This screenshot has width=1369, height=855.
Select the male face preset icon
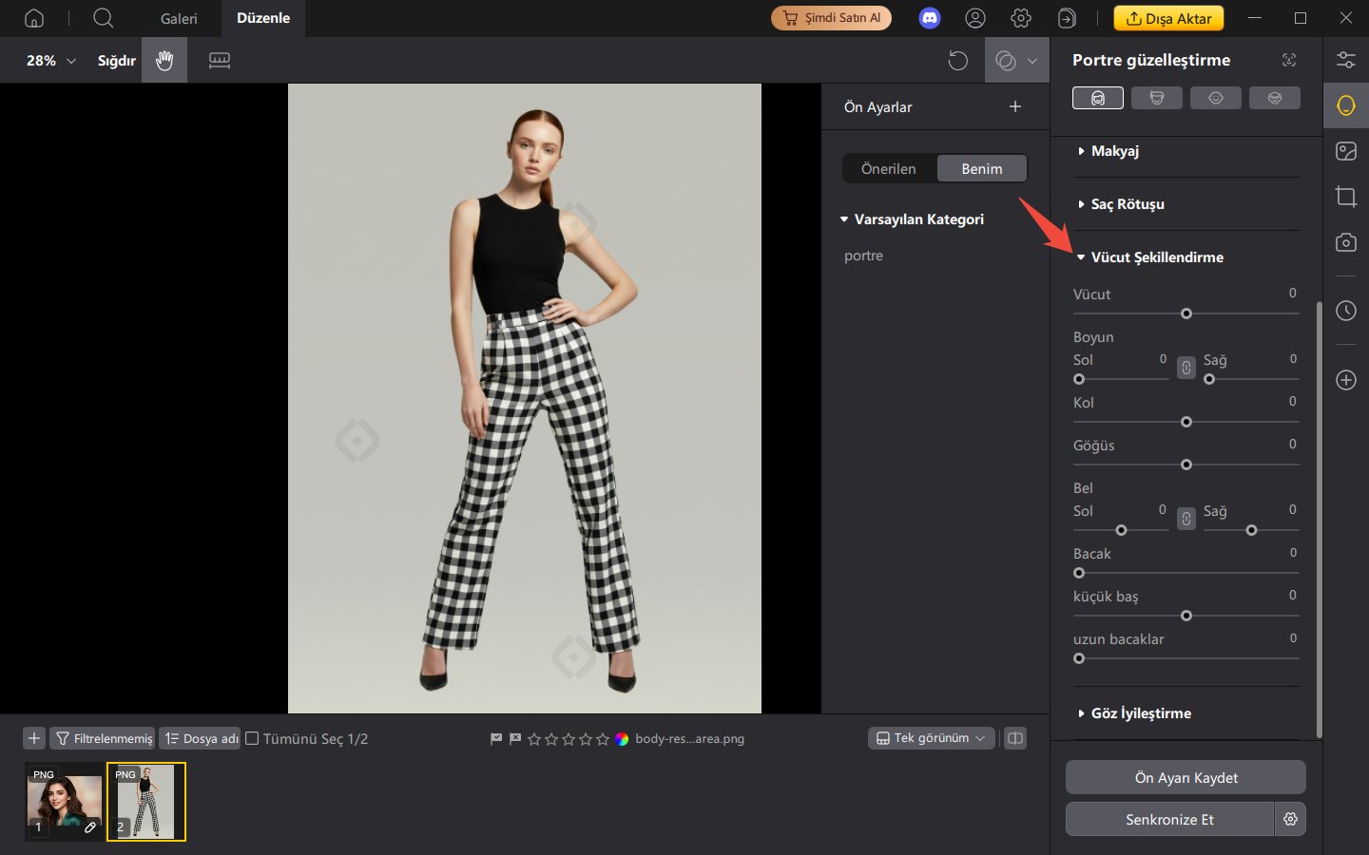pos(1157,97)
